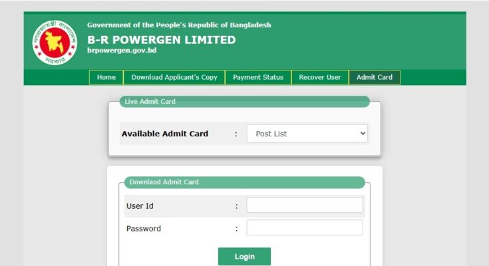This screenshot has height=266, width=489.
Task: Focus the User Id input field
Action: (x=305, y=205)
